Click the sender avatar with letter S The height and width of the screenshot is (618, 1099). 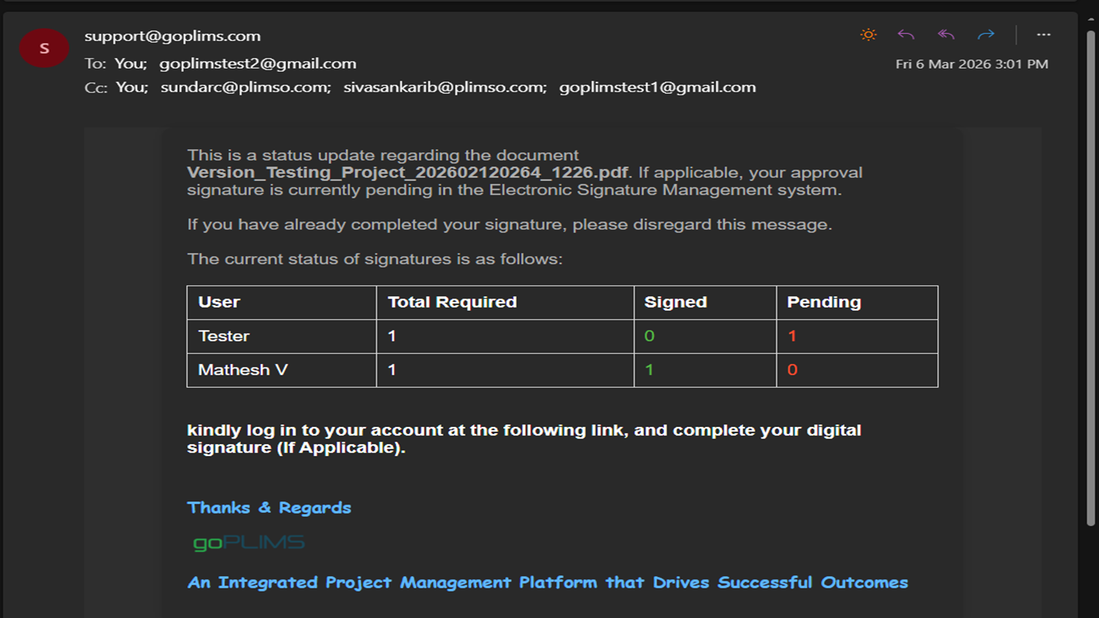point(44,48)
